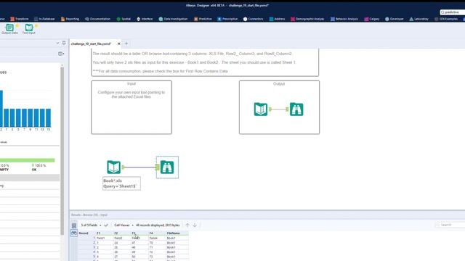Open the Predictive tool category

203,19
